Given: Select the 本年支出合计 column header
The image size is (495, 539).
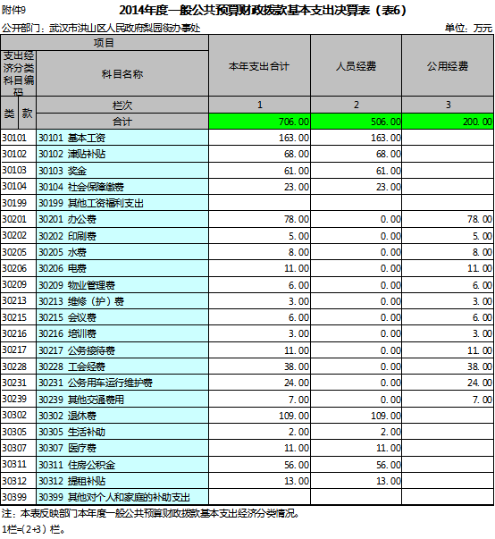Looking at the screenshot, I should (259, 65).
